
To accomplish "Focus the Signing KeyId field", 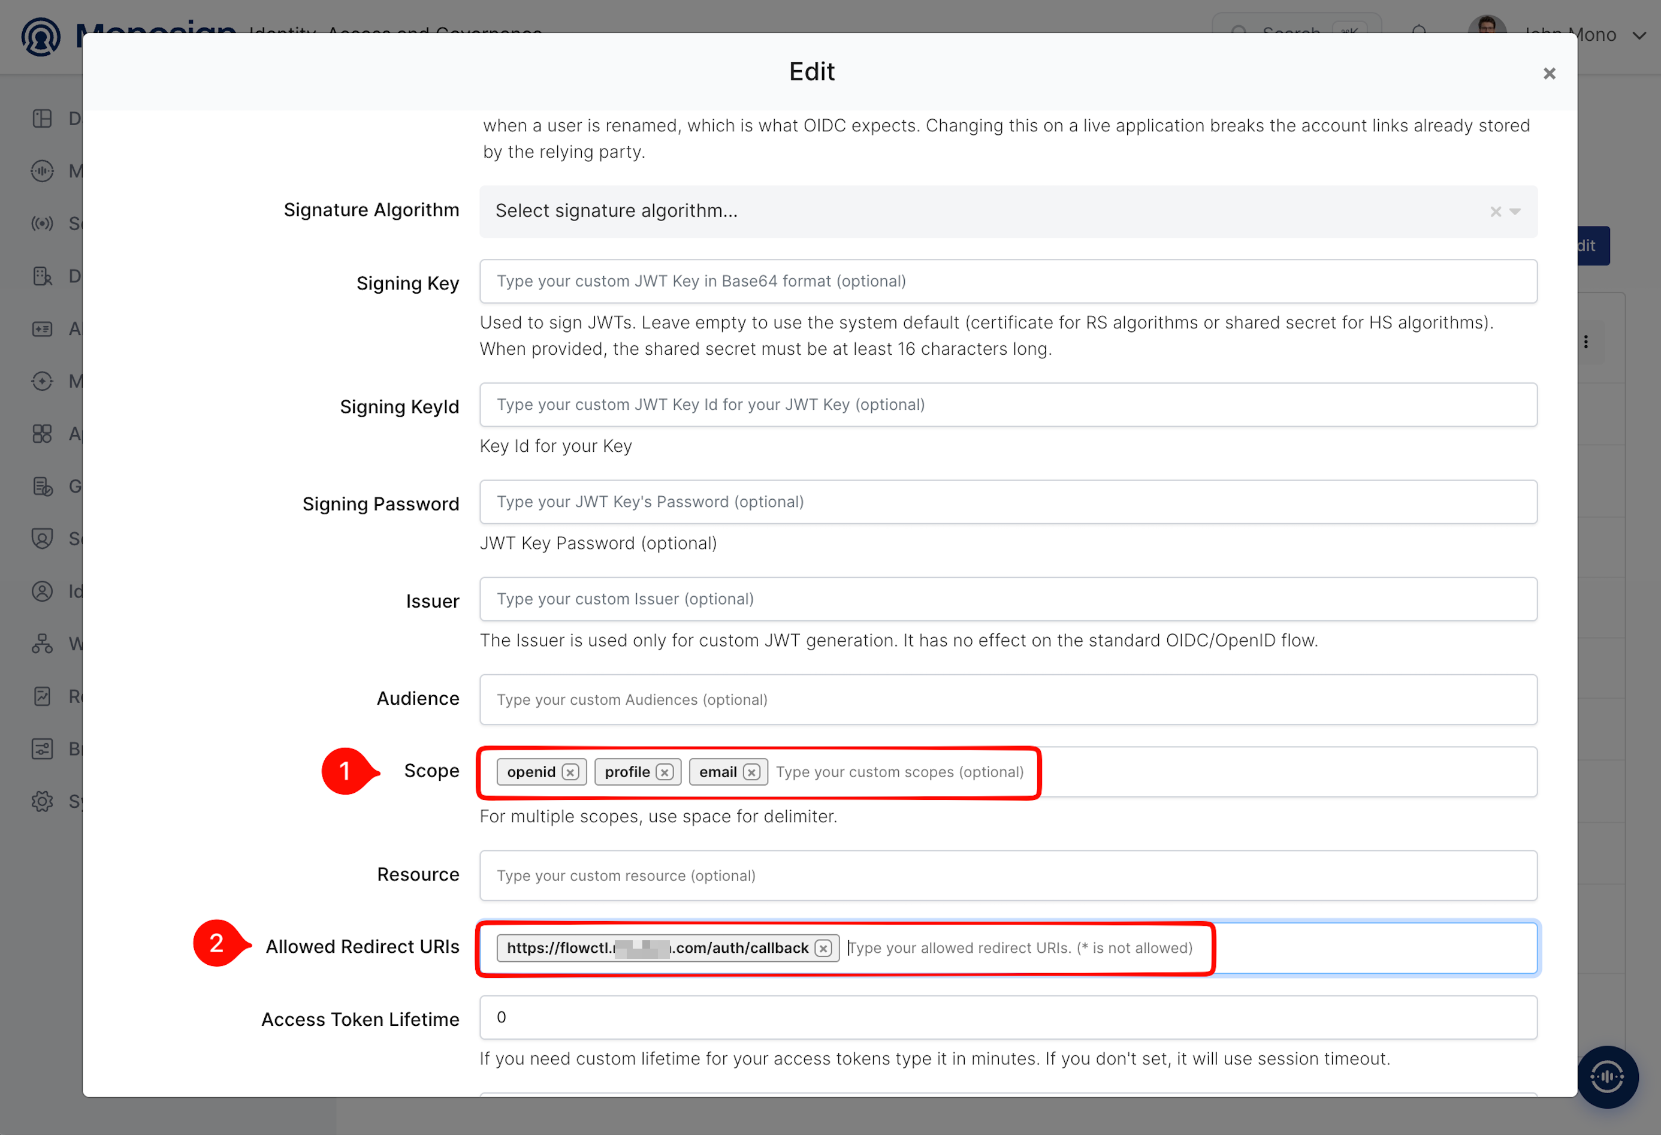I will pyautogui.click(x=1008, y=405).
